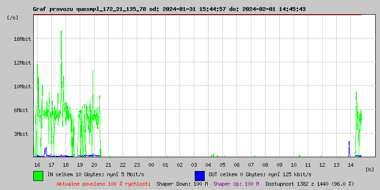Viewport: 380px width, 190px height.
Task: Click the '[h]' hour unit label
Action: pos(370,170)
